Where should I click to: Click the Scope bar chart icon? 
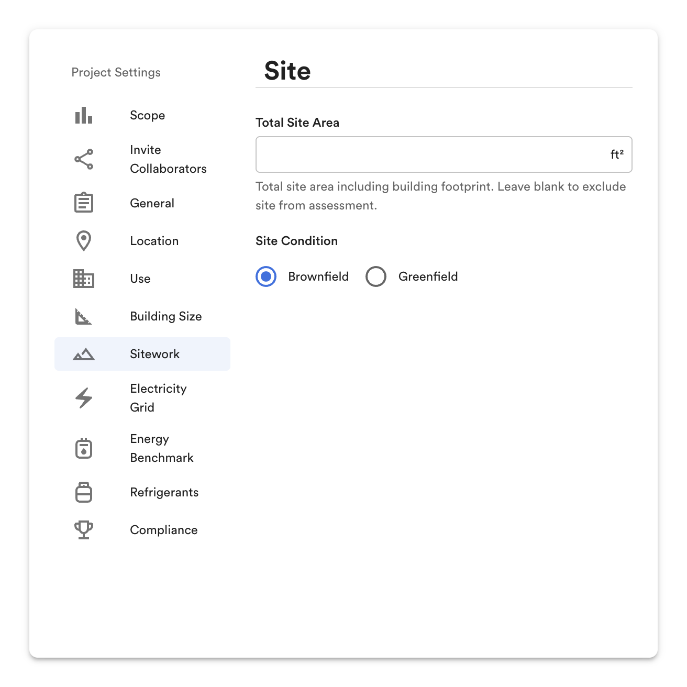coord(84,115)
